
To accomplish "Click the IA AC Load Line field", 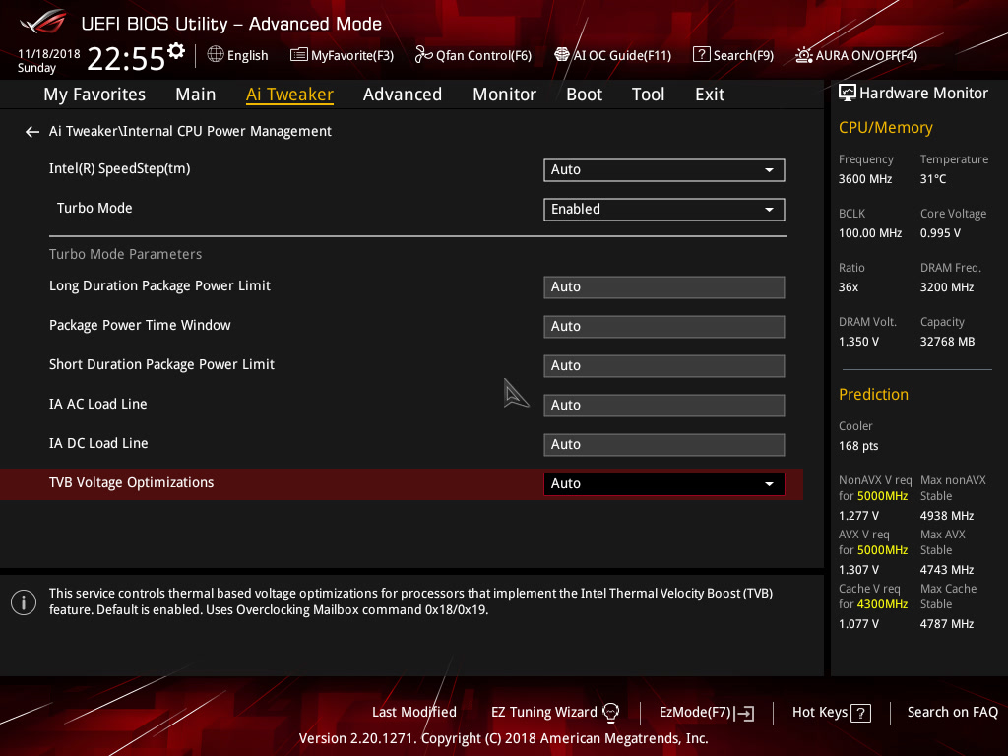I will (664, 406).
